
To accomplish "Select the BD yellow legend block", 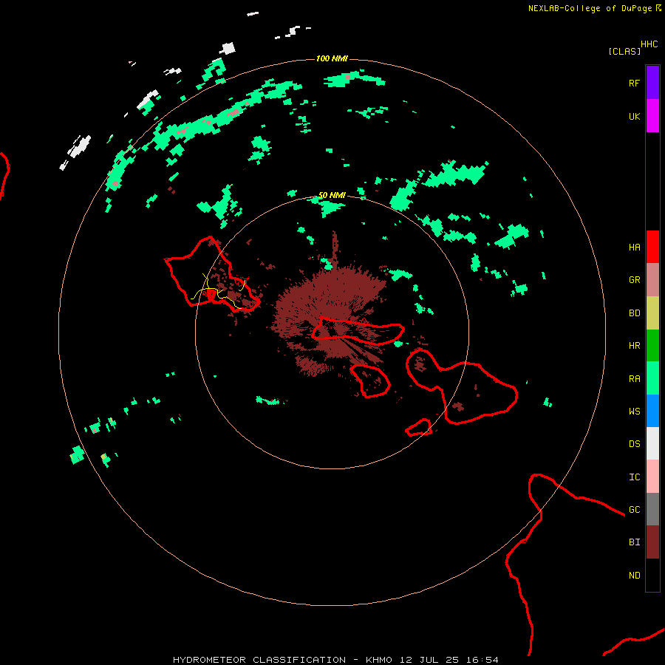I will [652, 313].
